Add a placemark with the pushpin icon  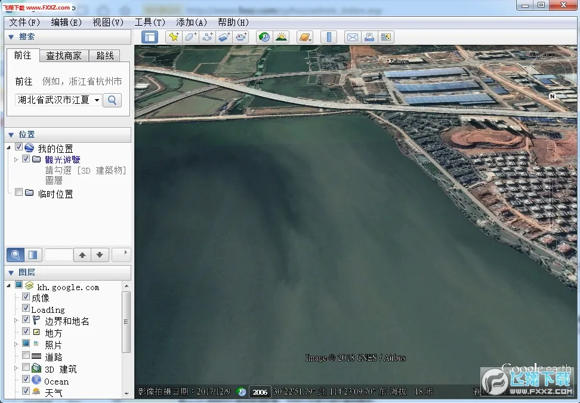(174, 37)
